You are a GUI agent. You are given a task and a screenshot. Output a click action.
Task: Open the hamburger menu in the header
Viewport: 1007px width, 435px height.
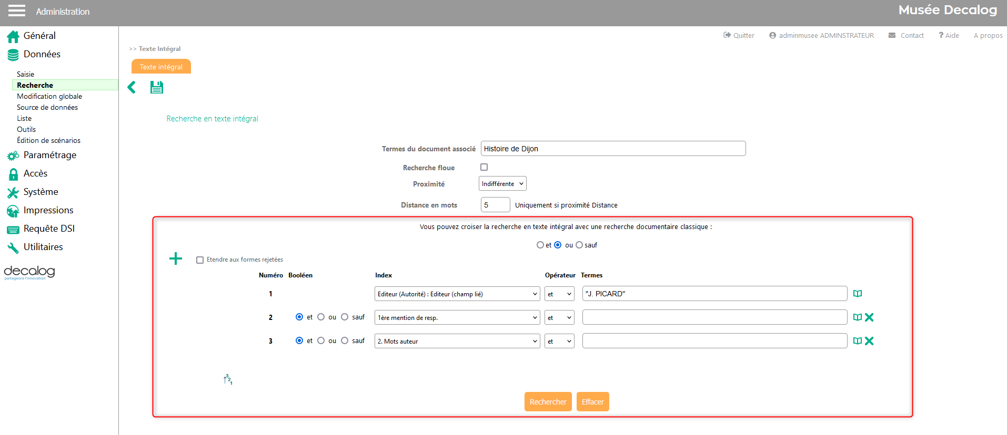(17, 11)
